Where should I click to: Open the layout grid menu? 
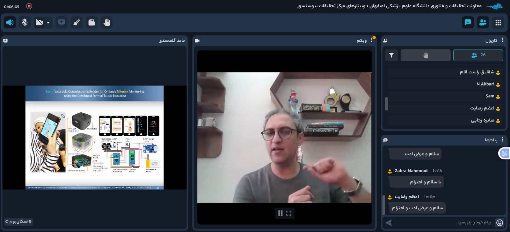point(498,22)
